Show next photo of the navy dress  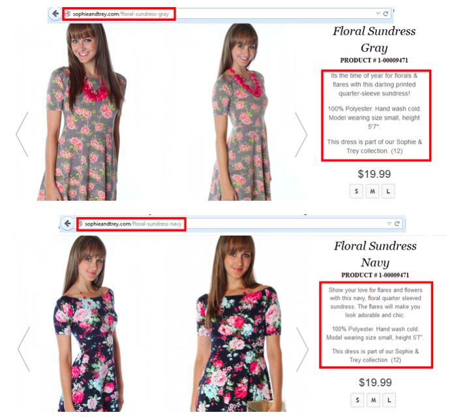tap(302, 349)
